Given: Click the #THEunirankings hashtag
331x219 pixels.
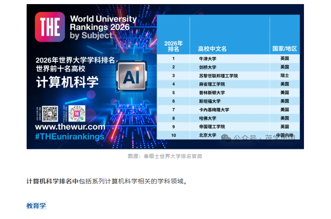Looking at the screenshot, I should 70,137.
